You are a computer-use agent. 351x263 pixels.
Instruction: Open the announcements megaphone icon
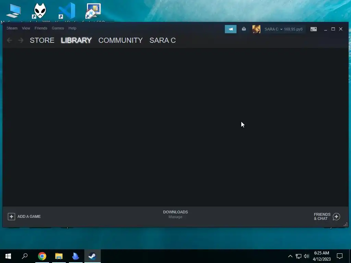pyautogui.click(x=231, y=29)
